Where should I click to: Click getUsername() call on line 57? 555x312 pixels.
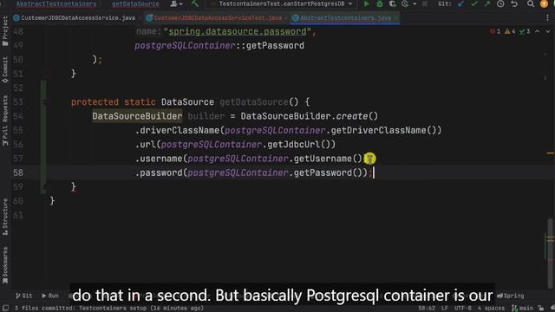coord(328,159)
